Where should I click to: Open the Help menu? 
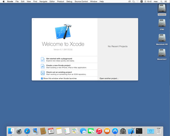click(102, 1)
